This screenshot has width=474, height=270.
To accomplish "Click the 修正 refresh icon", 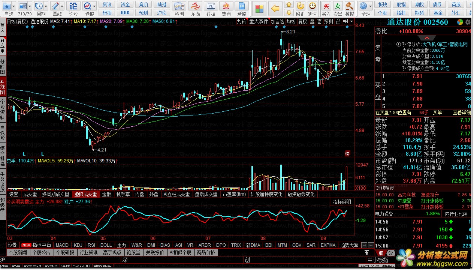I will [x=300, y=6].
